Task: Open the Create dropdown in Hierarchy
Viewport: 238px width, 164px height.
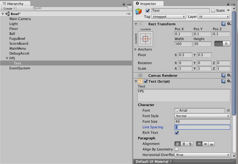Action: (9, 8)
